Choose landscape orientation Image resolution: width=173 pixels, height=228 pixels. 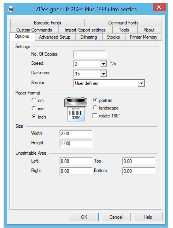click(95, 108)
